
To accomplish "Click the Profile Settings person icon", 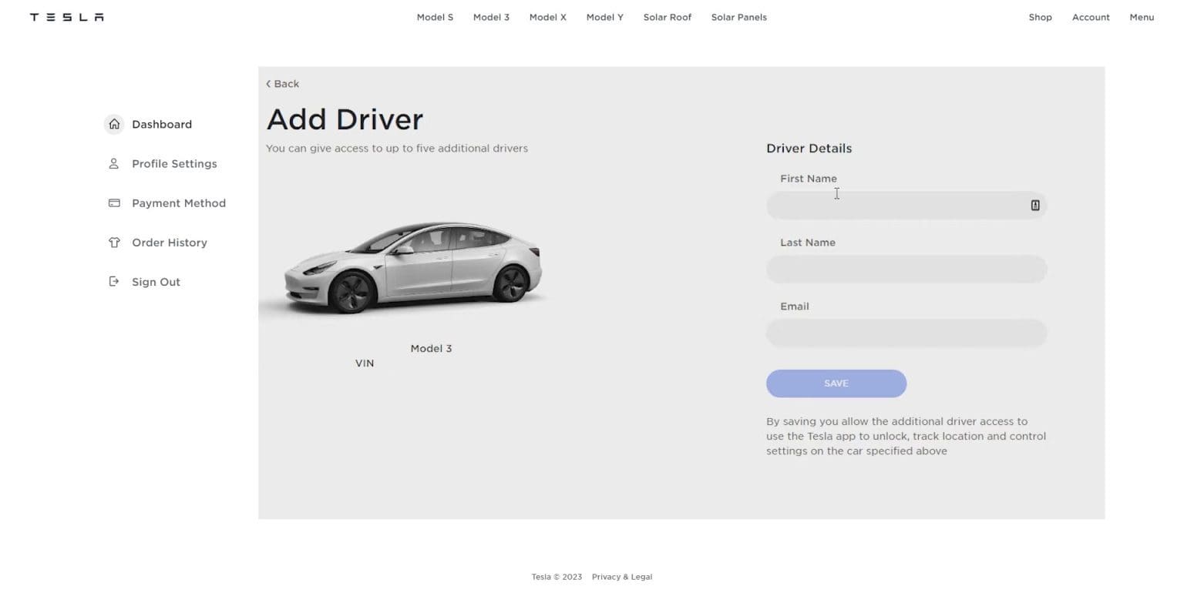I will point(114,163).
